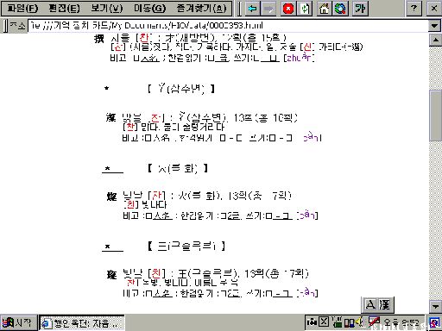Click the underlined star above the 玉(구슬옥변) heading
Image resolution: width=442 pixels, height=331 pixels.
coord(112,247)
